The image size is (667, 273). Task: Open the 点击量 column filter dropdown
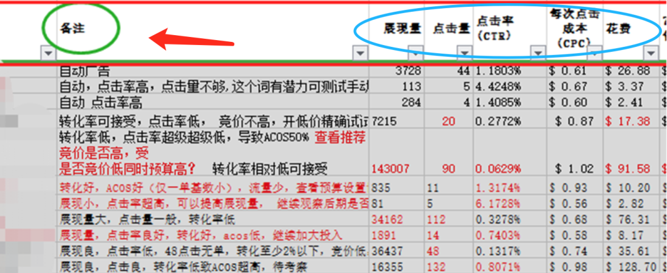pyautogui.click(x=464, y=54)
